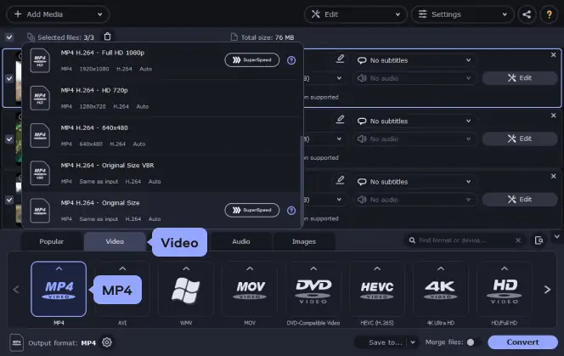Expand presets arrow above HEVC icon

coord(377,268)
